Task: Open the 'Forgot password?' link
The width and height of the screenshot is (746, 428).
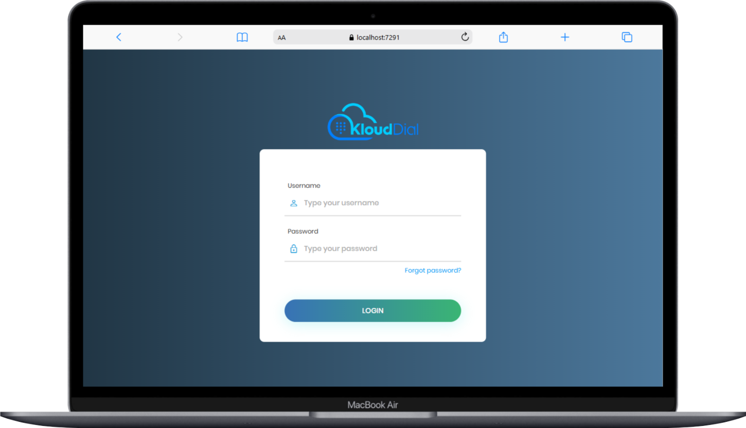Action: (433, 270)
